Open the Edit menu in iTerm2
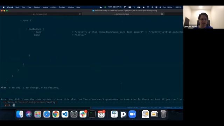 [23, 7]
